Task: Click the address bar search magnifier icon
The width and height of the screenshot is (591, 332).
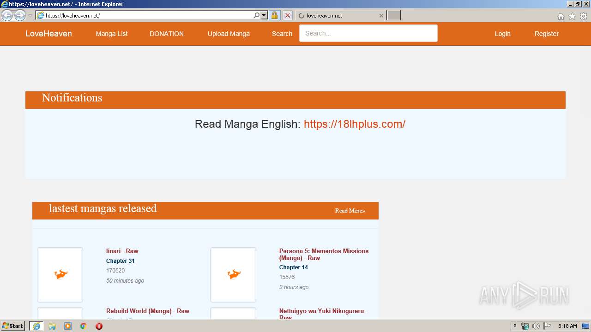Action: (x=256, y=15)
